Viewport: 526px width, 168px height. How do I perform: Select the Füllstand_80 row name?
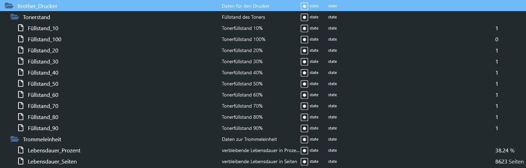(x=43, y=117)
